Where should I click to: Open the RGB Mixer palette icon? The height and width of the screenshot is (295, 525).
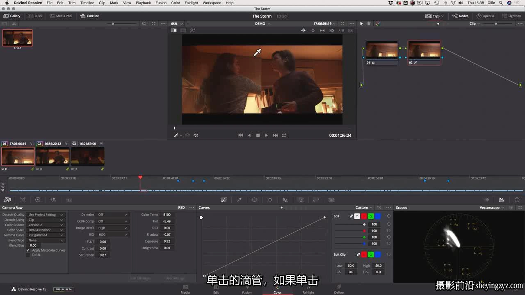coord(53,200)
